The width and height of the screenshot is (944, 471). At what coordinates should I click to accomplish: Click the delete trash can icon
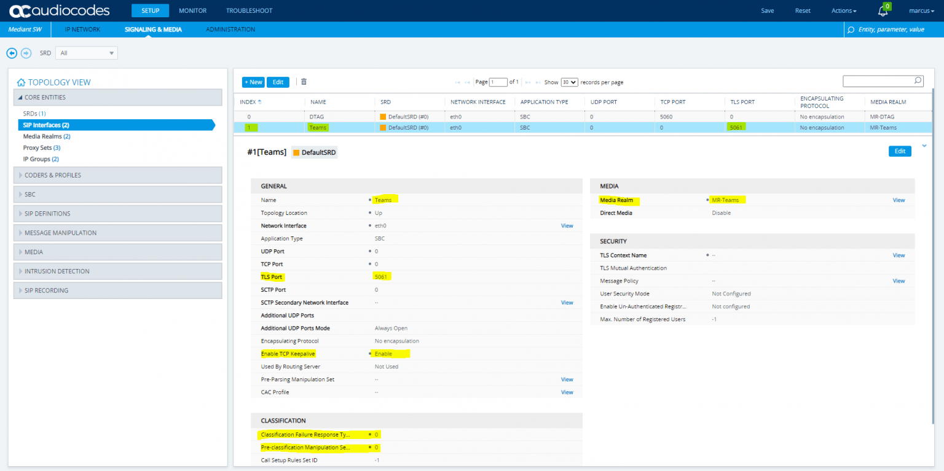[x=304, y=82]
